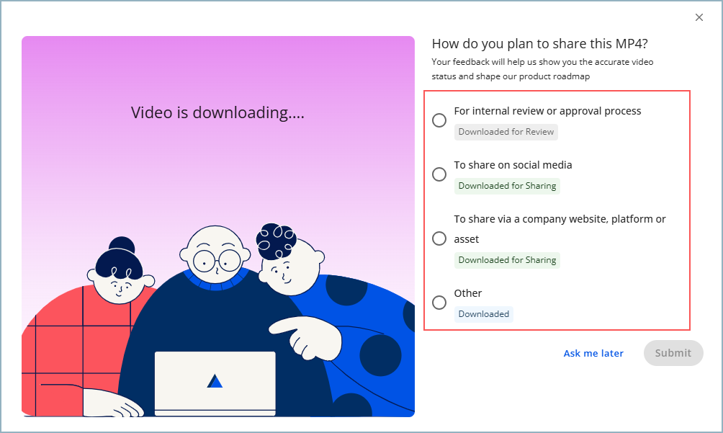Click the blue triangle logo on the laptop
The image size is (723, 433).
click(215, 380)
